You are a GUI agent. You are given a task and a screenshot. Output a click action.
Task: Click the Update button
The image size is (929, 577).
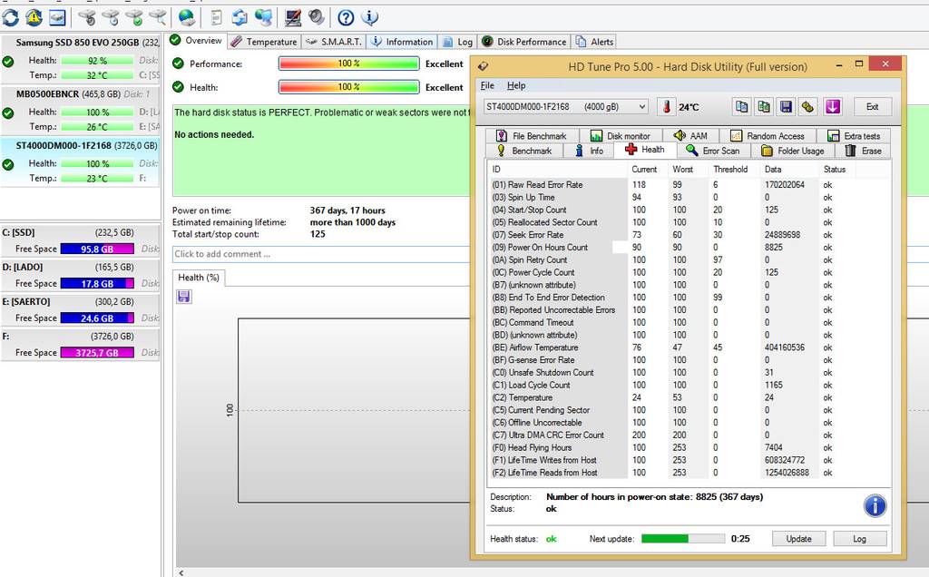click(798, 539)
